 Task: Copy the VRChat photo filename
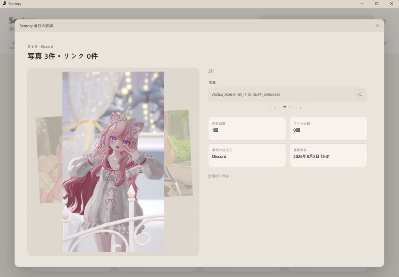coord(360,95)
